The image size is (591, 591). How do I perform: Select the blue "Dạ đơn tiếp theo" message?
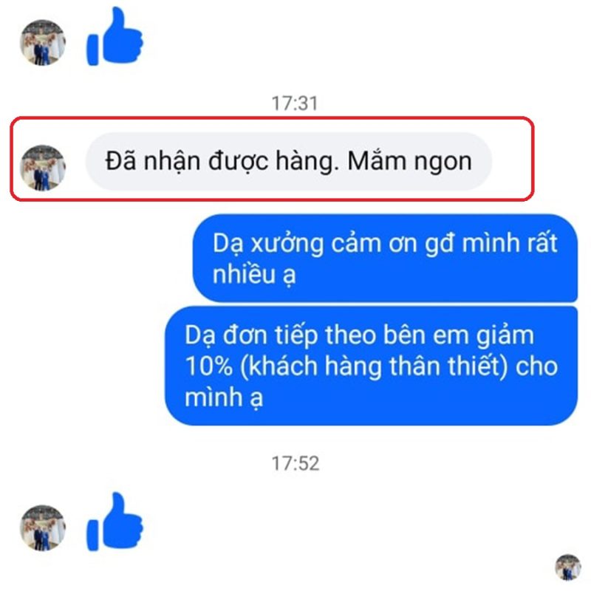pyautogui.click(x=372, y=366)
